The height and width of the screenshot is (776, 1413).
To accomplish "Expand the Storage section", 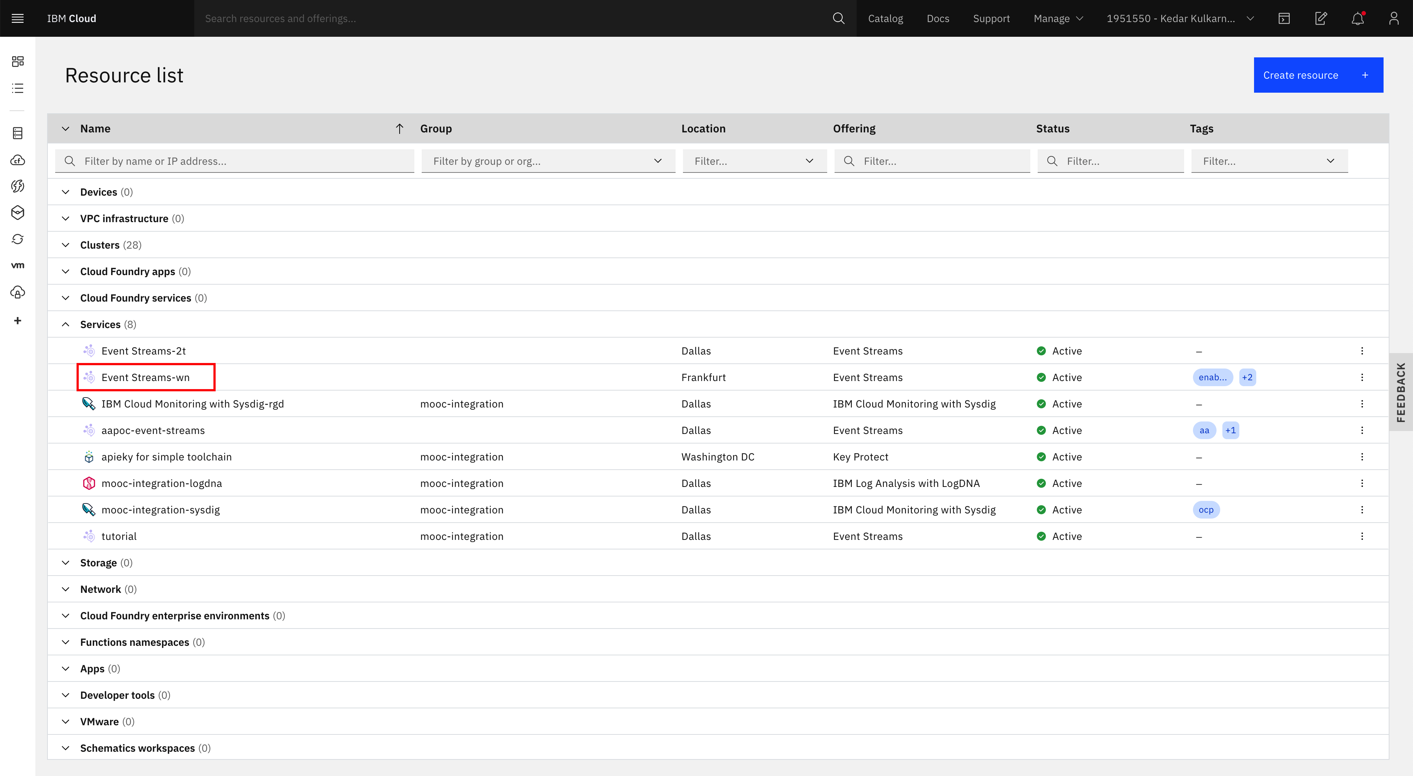I will point(65,563).
